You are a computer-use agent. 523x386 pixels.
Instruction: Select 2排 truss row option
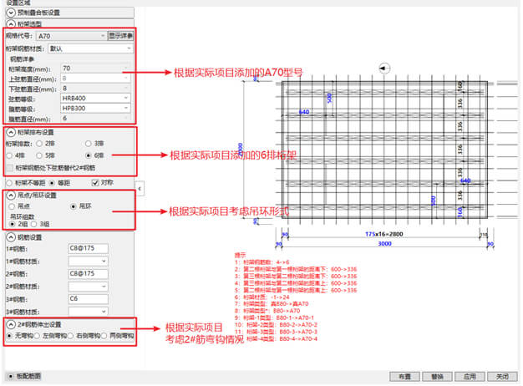click(x=39, y=144)
